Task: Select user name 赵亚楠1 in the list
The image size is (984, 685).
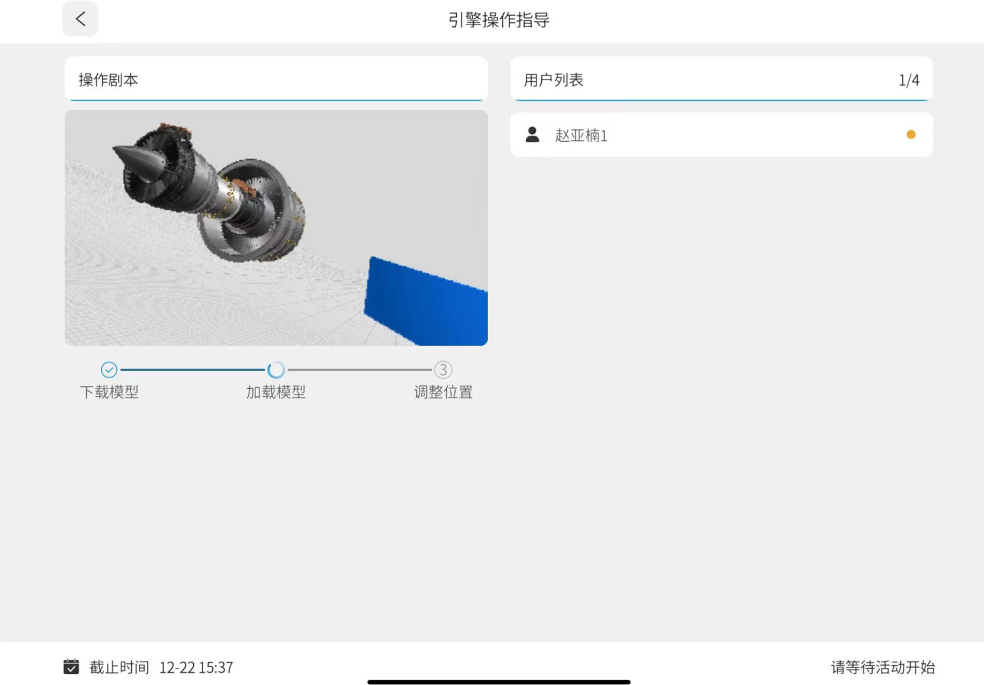Action: tap(581, 135)
